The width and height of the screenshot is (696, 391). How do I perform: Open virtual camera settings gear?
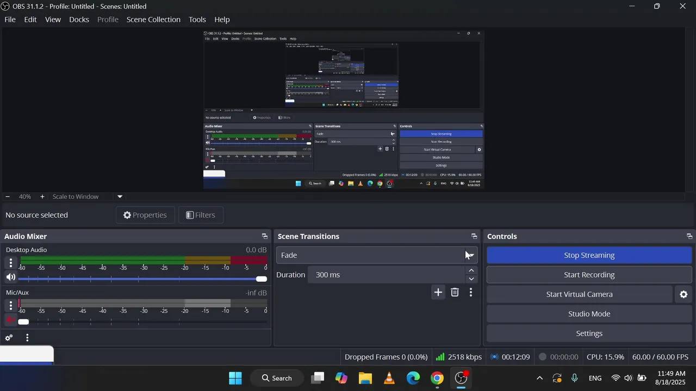683,294
